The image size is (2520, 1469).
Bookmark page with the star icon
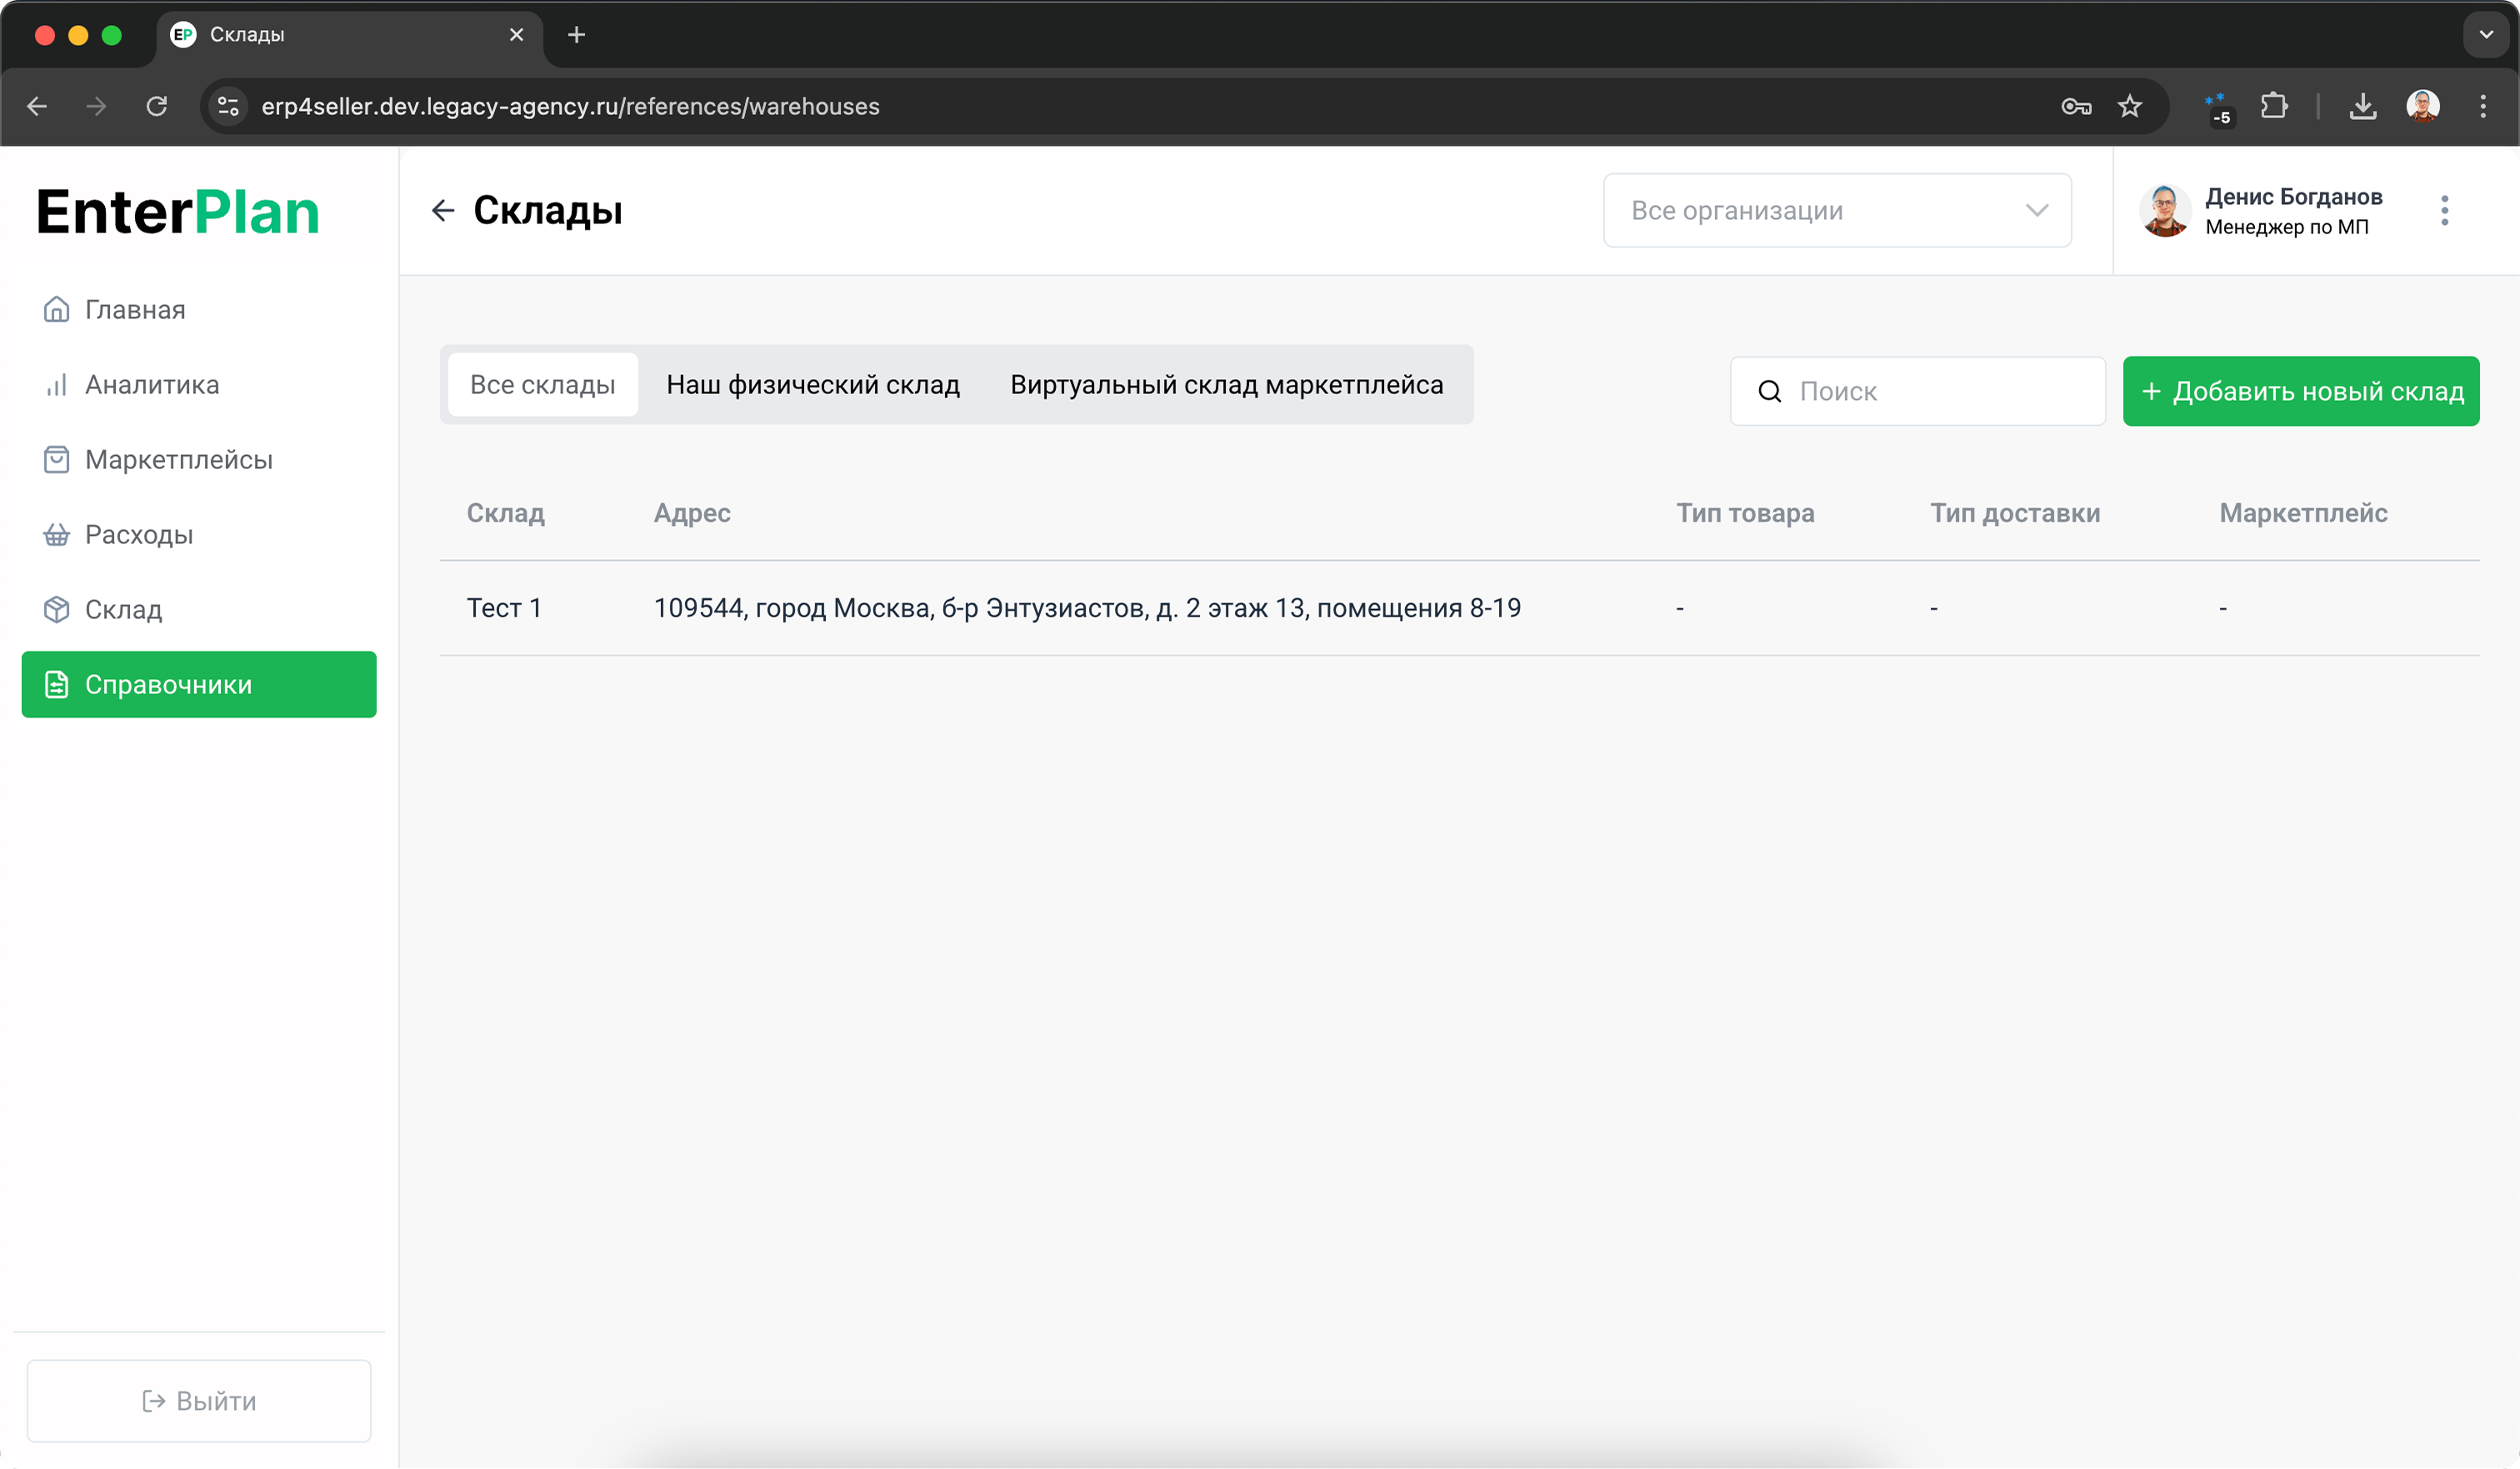tap(2129, 106)
